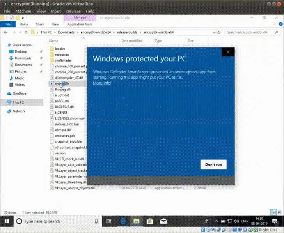Go up one folder level
The height and width of the screenshot is (233, 284).
pyautogui.click(x=26, y=32)
